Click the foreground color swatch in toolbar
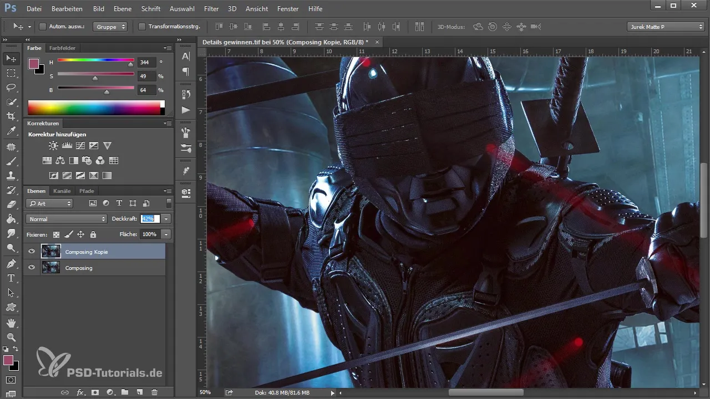The width and height of the screenshot is (710, 399). tap(8, 360)
